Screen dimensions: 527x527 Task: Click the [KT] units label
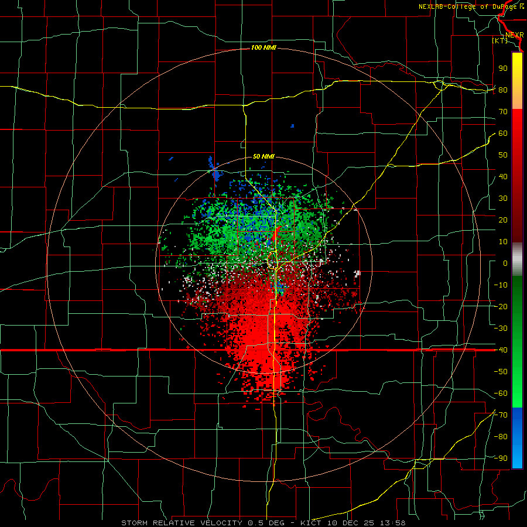[x=500, y=40]
